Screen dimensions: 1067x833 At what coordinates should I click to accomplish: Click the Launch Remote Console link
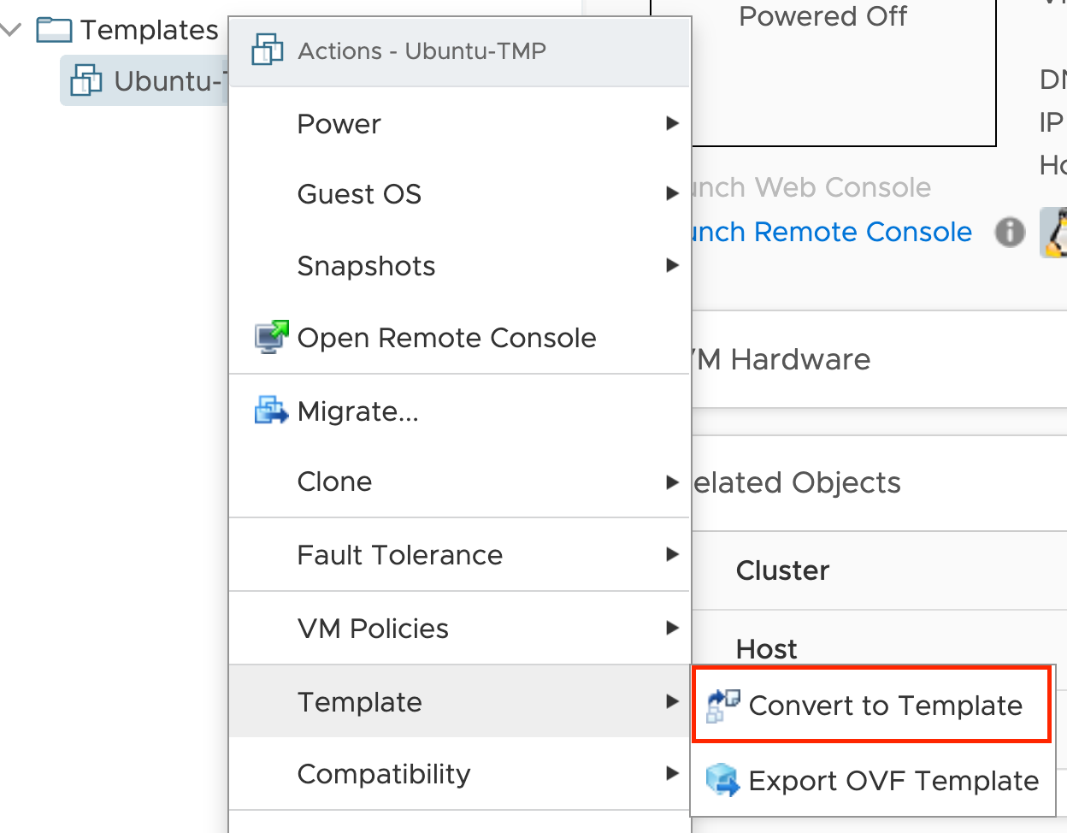(x=831, y=232)
